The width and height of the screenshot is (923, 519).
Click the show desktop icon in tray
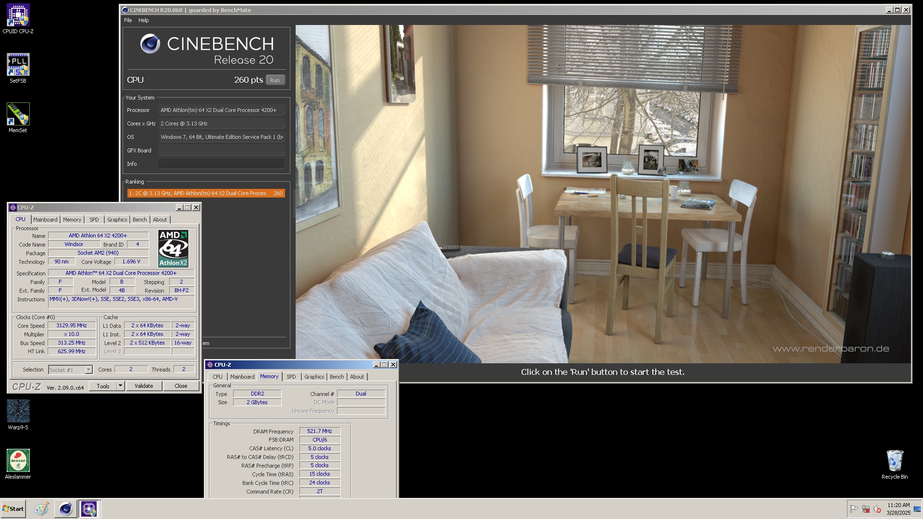(917, 509)
